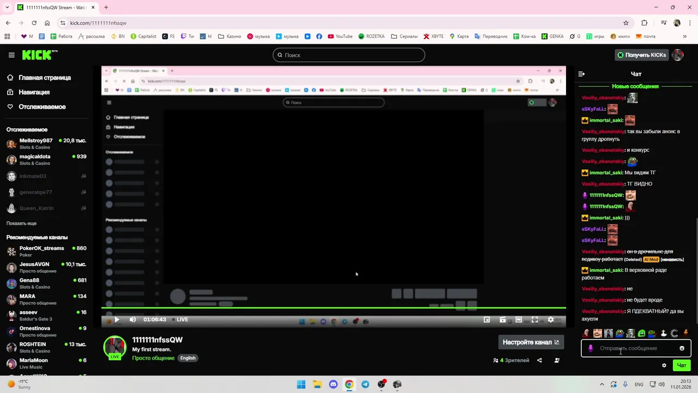Screen dimensions: 698x393
Task: Click the green stream progress bar
Action: point(334,308)
